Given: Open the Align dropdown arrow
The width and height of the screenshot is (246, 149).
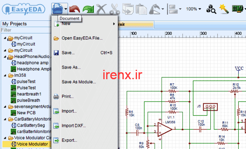Looking at the screenshot, I should 180,9.
